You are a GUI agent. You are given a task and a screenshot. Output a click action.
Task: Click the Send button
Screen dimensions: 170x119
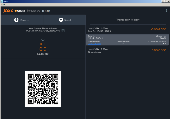coord(65,20)
